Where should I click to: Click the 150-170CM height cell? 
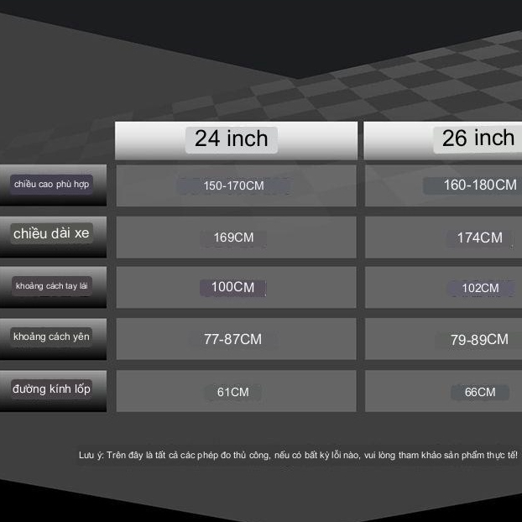233,185
